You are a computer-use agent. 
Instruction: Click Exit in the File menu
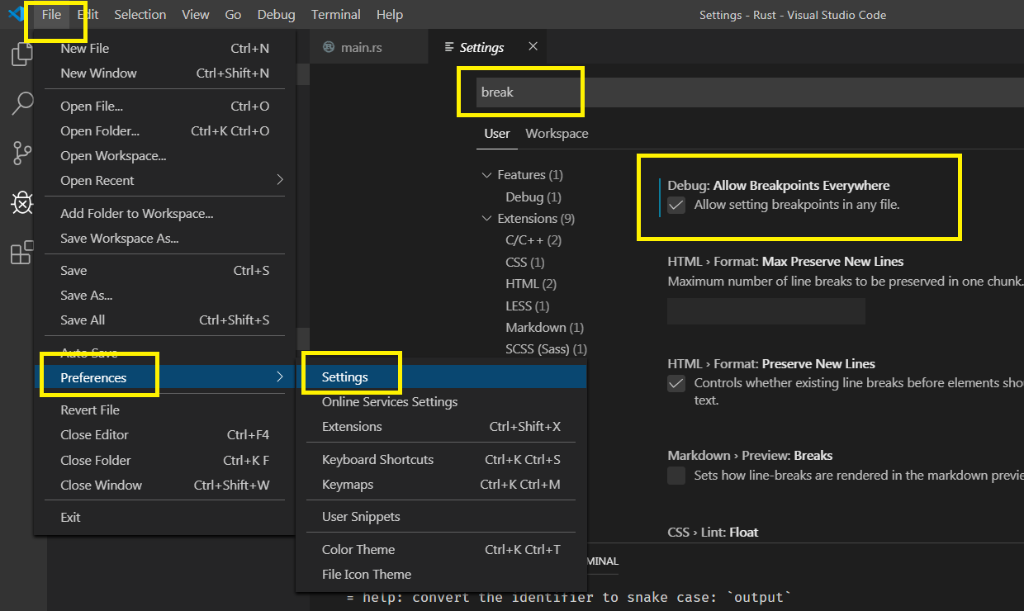click(x=164, y=518)
